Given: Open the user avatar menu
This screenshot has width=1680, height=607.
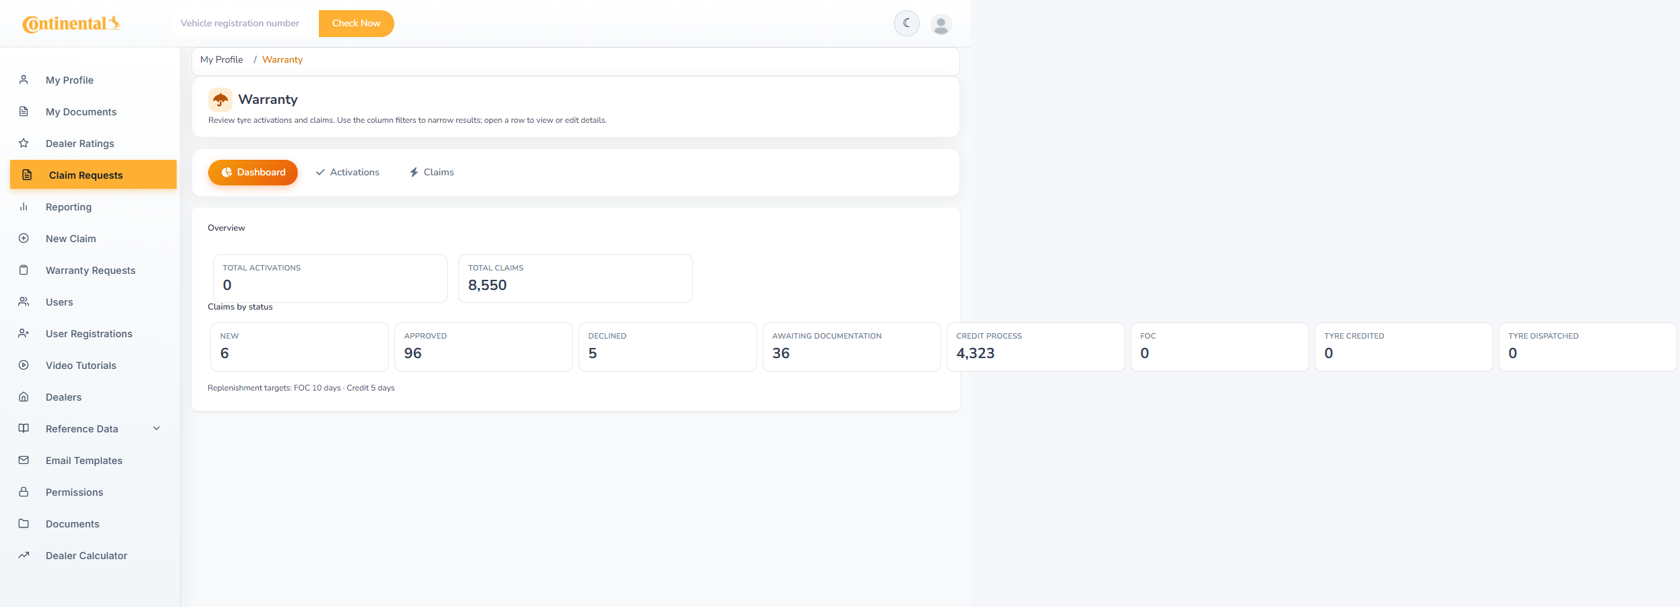Looking at the screenshot, I should click(941, 24).
